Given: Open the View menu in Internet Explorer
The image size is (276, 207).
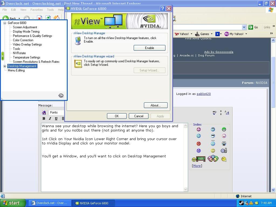Looking at the screenshot, I should coord(23,10).
